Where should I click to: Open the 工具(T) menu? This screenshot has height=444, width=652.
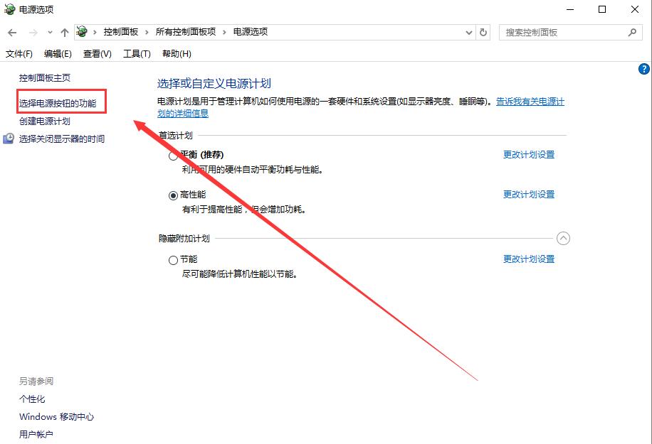point(136,53)
